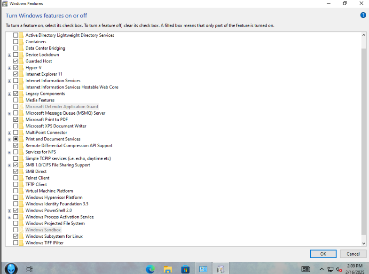Click the folder icon beside Telnet Client
Screen dimensions: 369x274
(21, 178)
